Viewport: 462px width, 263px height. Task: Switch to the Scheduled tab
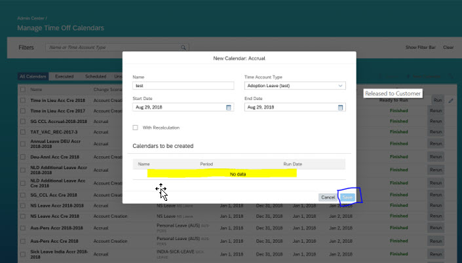(x=96, y=77)
